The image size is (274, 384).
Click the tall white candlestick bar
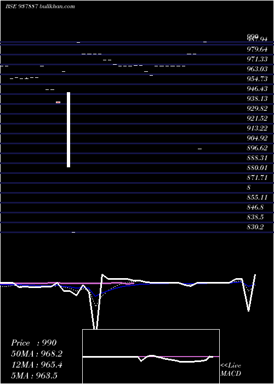[68, 130]
